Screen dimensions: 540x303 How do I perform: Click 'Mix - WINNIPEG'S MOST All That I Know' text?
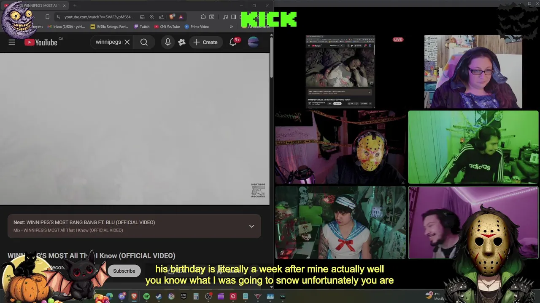68,230
